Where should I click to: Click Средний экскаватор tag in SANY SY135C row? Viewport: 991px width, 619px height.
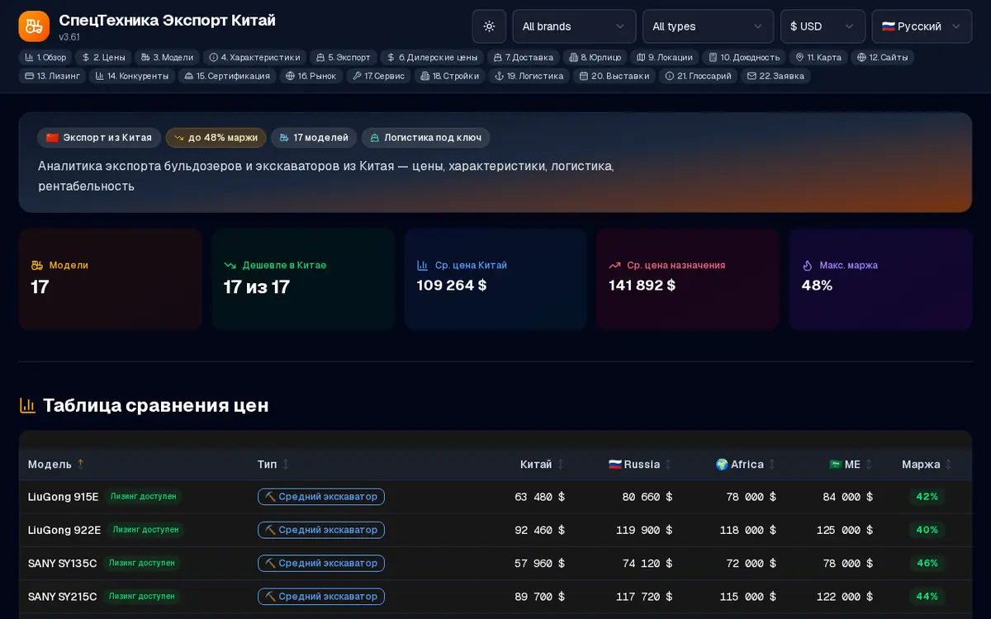tap(321, 563)
